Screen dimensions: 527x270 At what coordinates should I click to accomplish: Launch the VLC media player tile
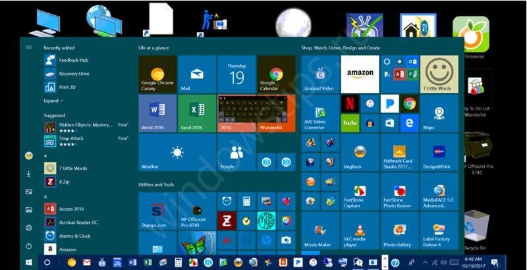[360, 230]
